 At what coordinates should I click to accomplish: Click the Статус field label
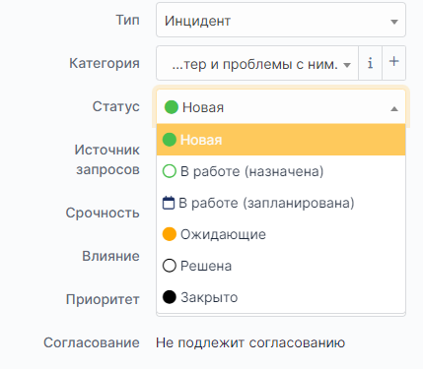[115, 106]
